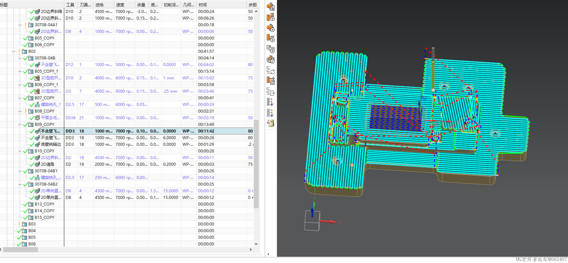Click the scroll down arrow of navigator
Image resolution: width=568 pixels, height=263 pixels.
256,244
